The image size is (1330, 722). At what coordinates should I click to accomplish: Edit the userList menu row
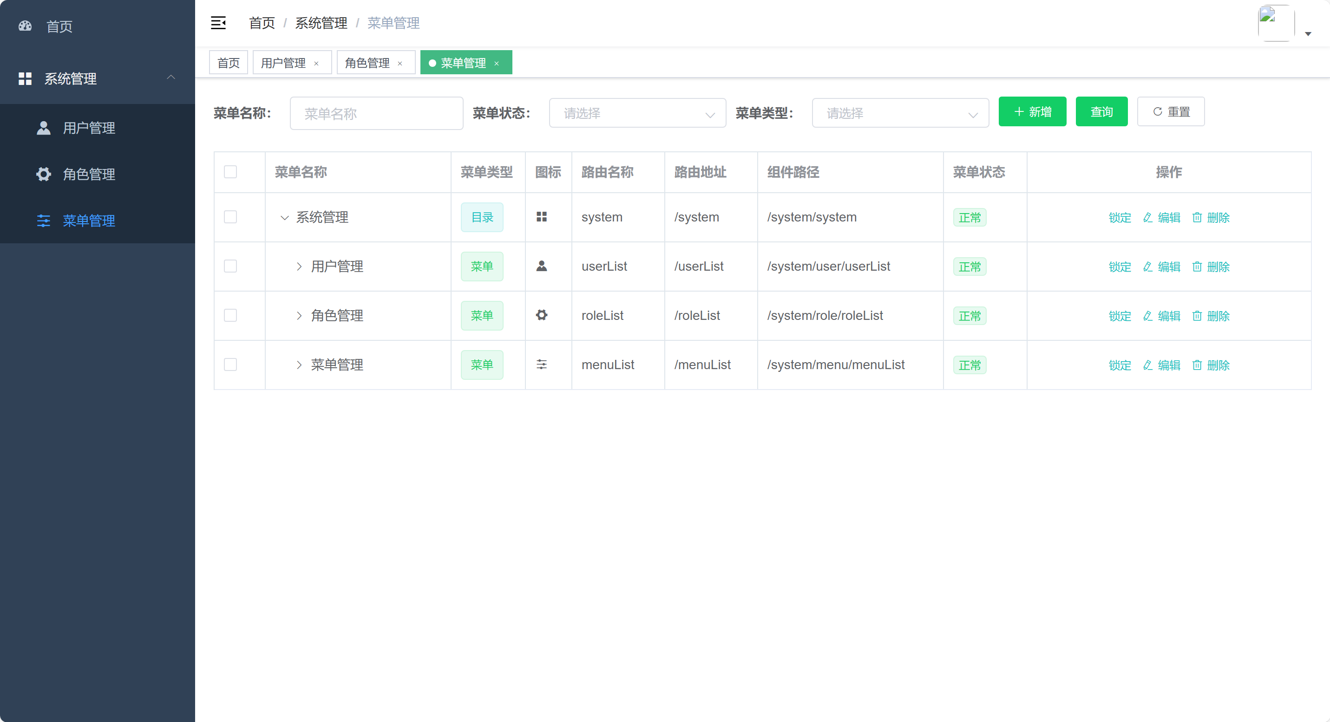pos(1161,267)
